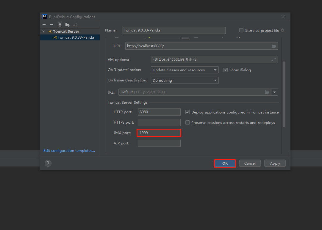Focus the HTTP port field
The width and height of the screenshot is (322, 230).
click(x=159, y=112)
